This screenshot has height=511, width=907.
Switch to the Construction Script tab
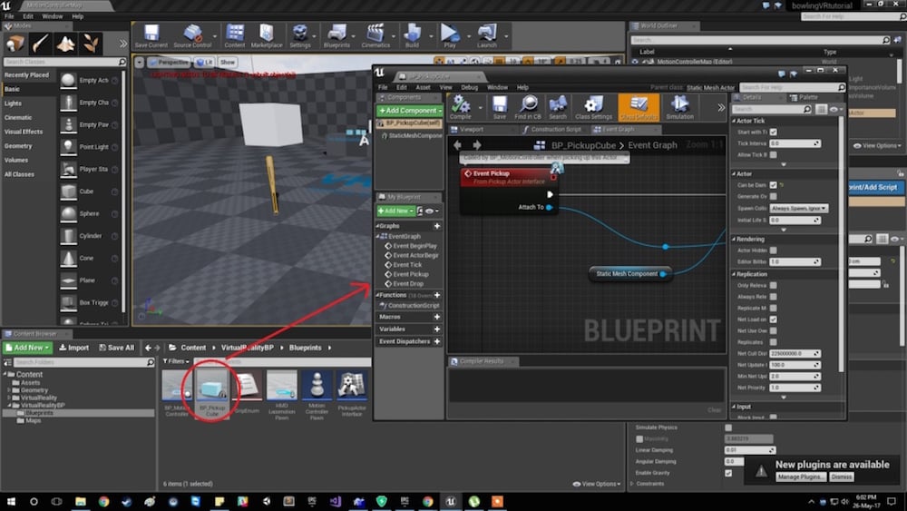click(x=557, y=129)
